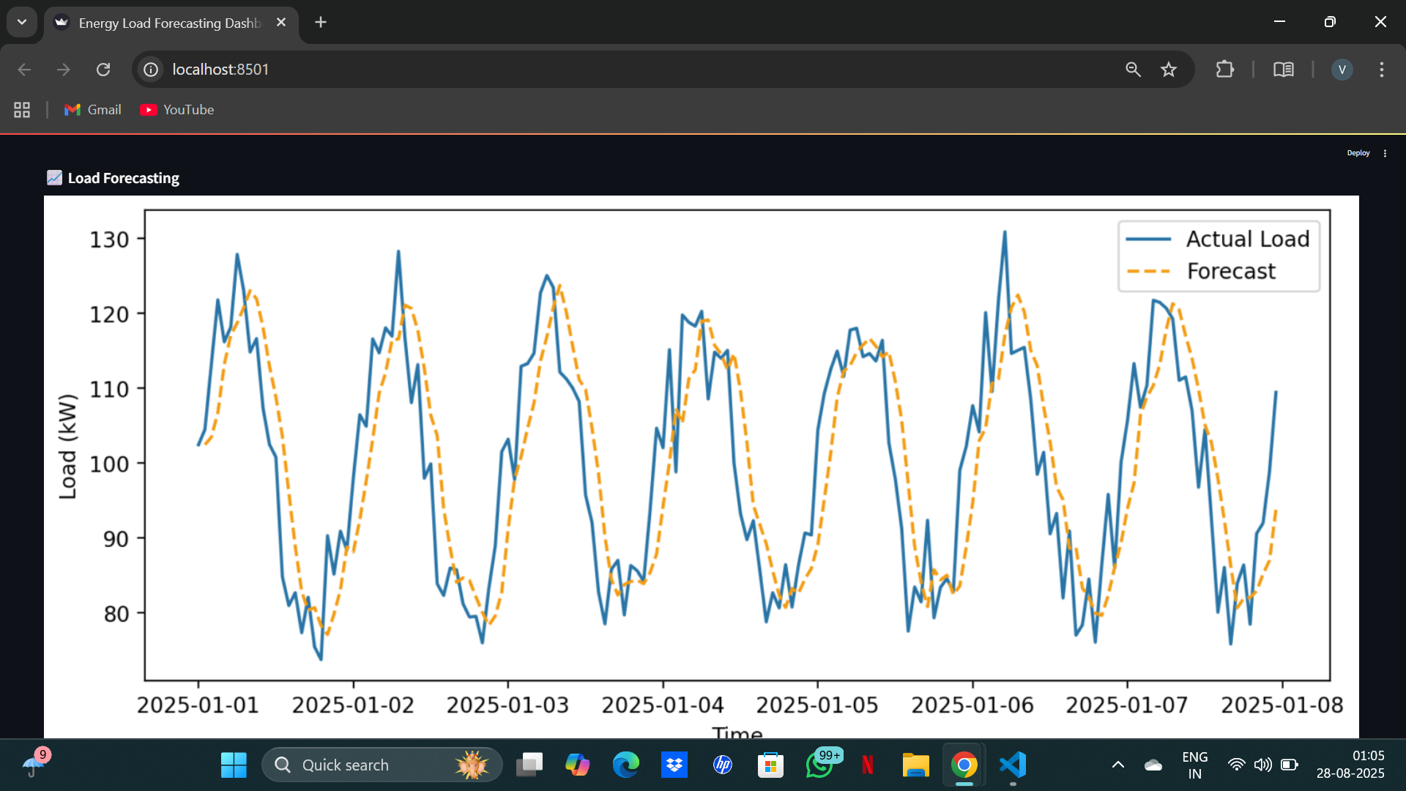Click the Streamlit Deploy button

pyautogui.click(x=1358, y=153)
